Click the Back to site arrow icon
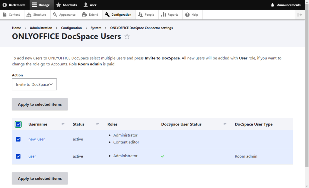The image size is (309, 188). 5,5
